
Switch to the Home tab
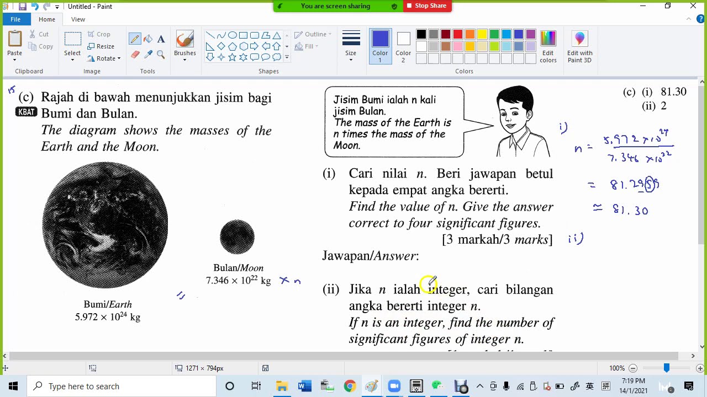(x=47, y=19)
